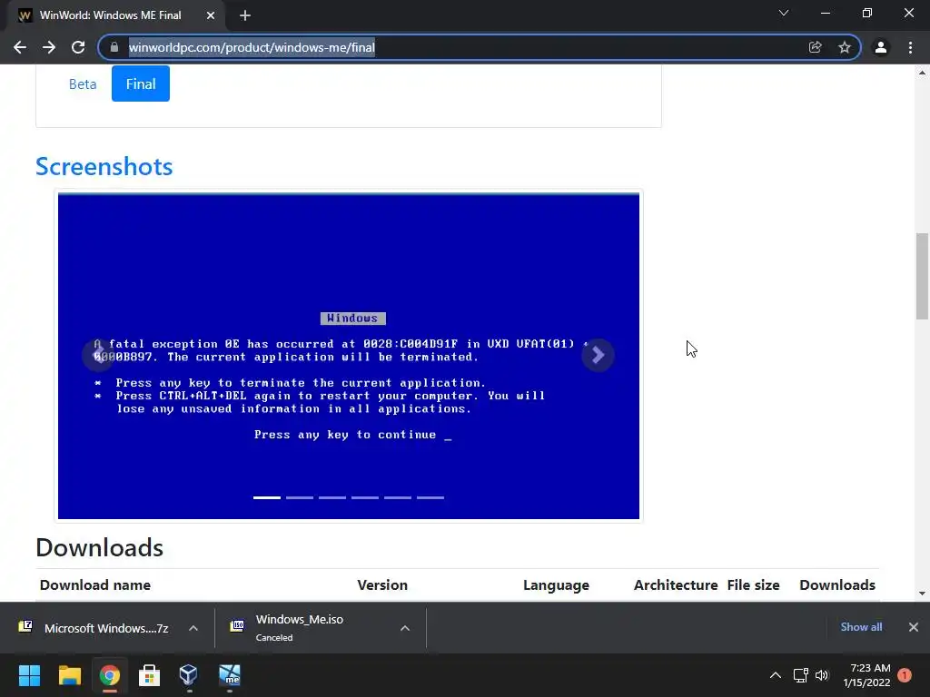Viewport: 930px width, 697px height.
Task: Show the previous screenshot in carousel
Action: (x=98, y=355)
